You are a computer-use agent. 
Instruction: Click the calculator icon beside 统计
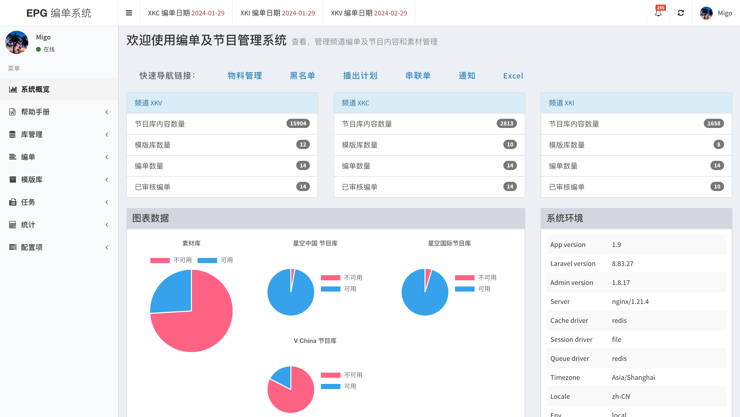pyautogui.click(x=12, y=225)
